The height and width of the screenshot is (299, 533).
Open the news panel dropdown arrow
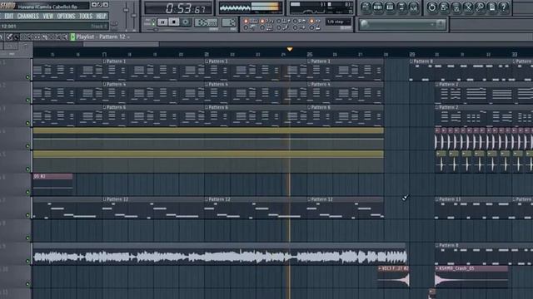432,24
